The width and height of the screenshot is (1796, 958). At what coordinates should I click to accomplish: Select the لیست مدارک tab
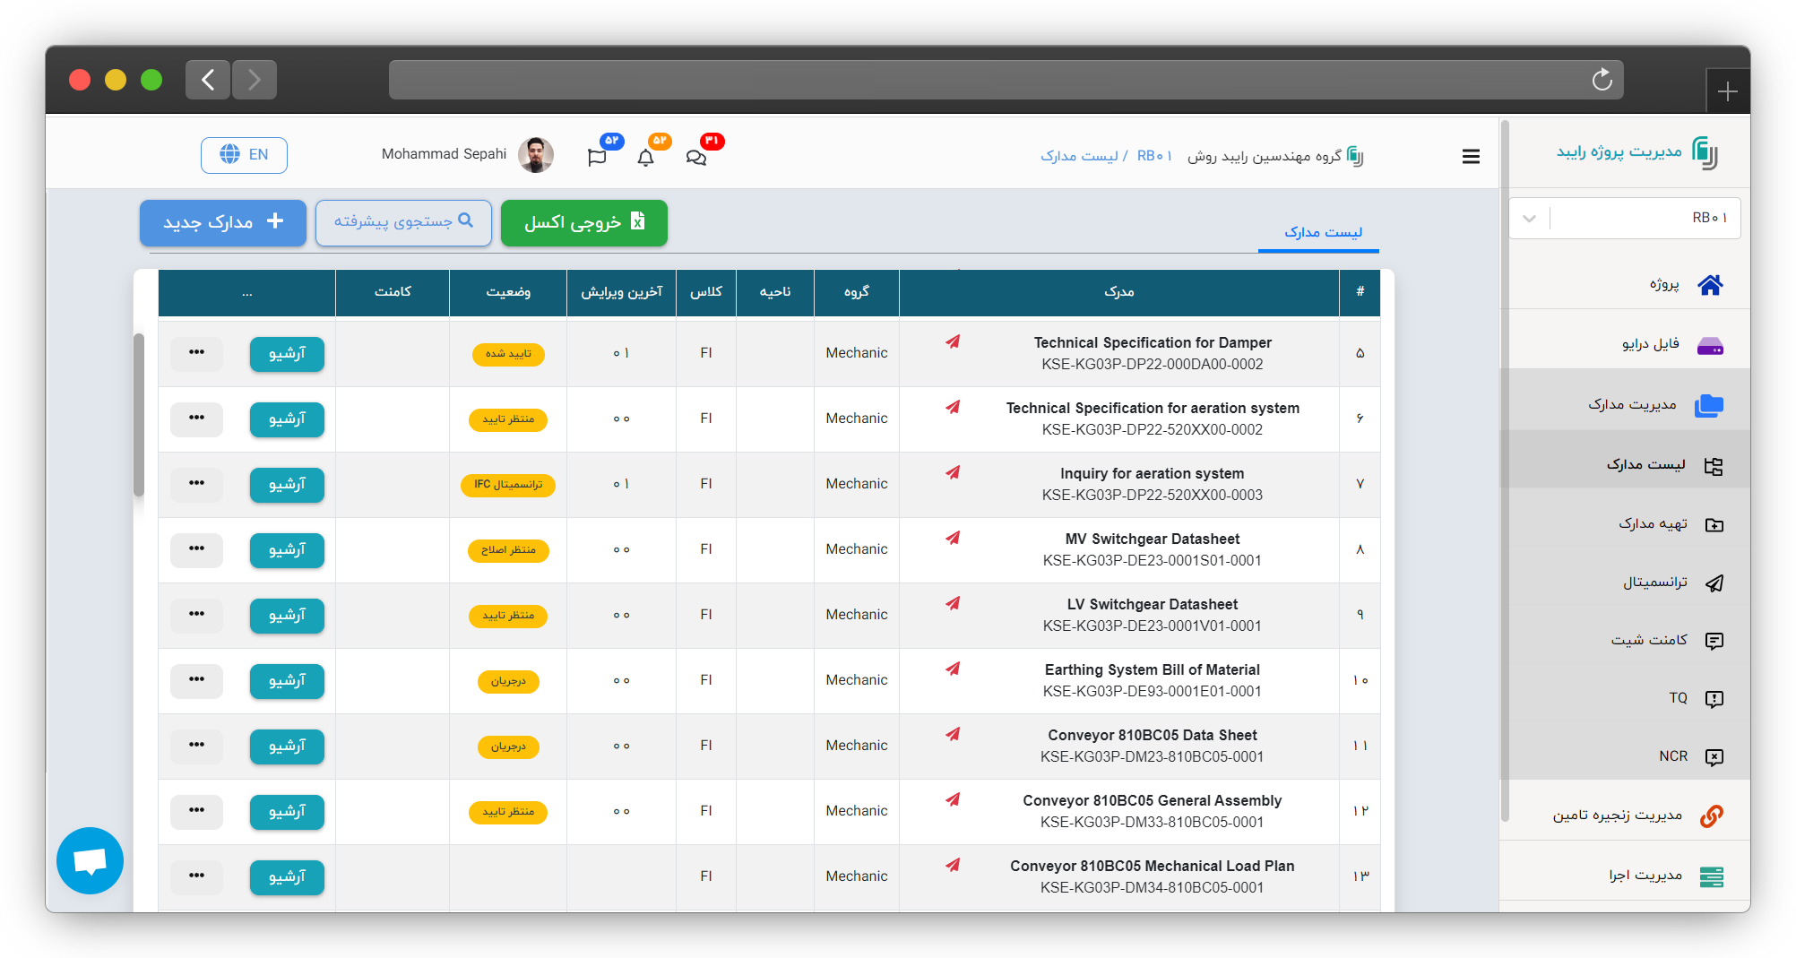tap(1323, 232)
